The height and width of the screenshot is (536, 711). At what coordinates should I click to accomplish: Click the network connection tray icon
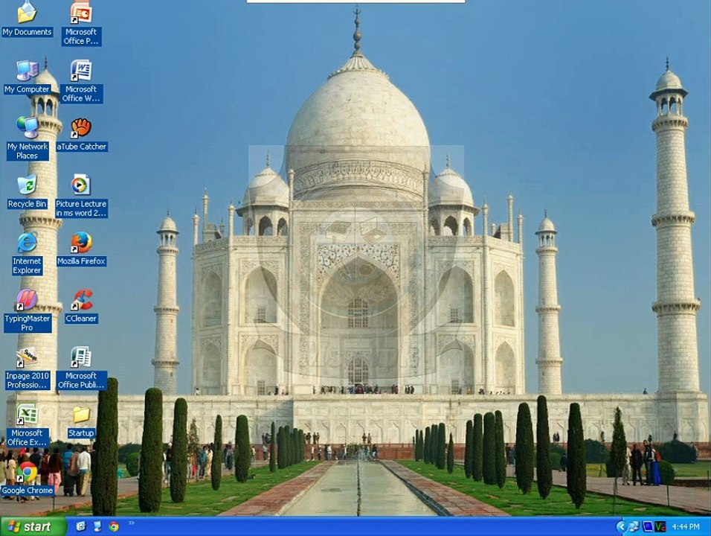click(634, 527)
